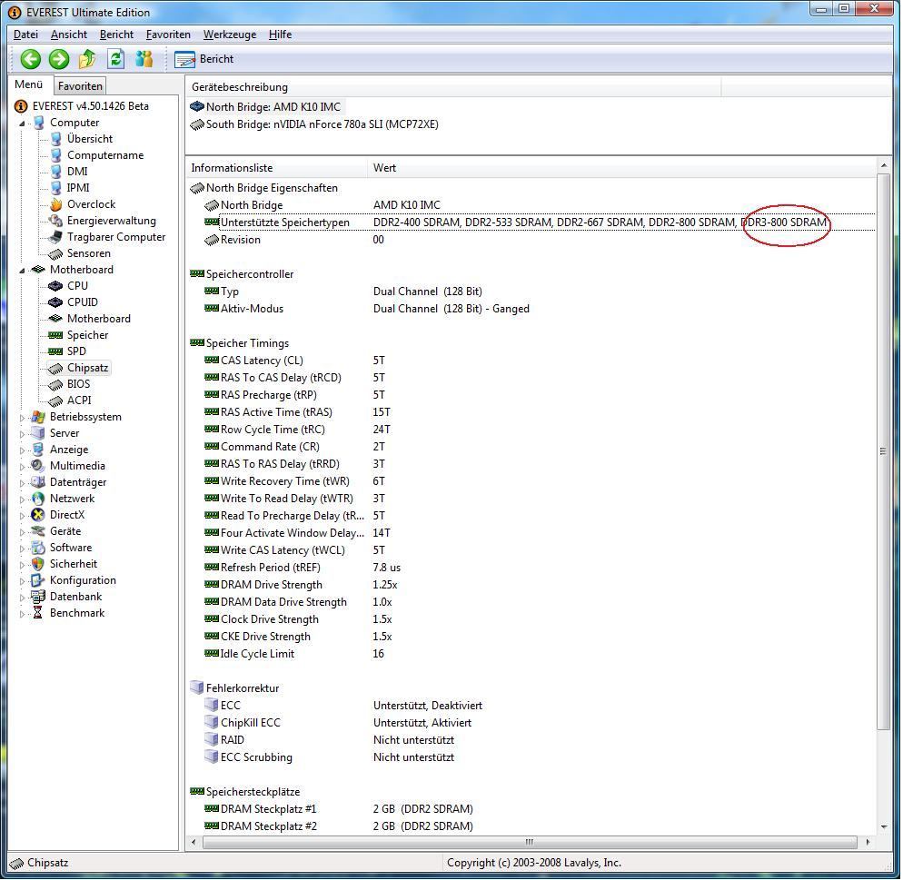Click the green Forward arrow icon
This screenshot has height=880, width=903.
click(59, 59)
